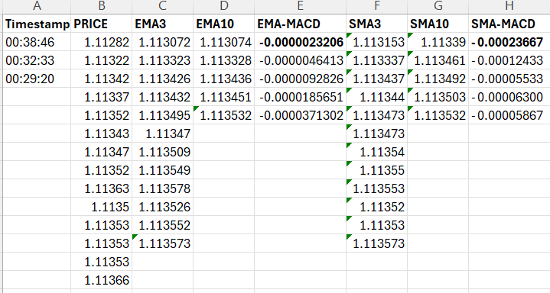Select price cell 1.11366
Viewport: 550px width, 293px height.
[x=102, y=280]
